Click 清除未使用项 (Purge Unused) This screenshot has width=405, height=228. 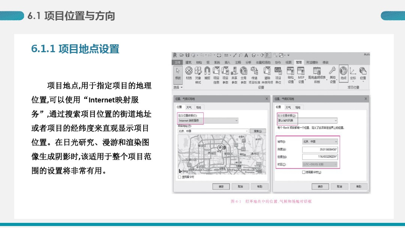267,75
